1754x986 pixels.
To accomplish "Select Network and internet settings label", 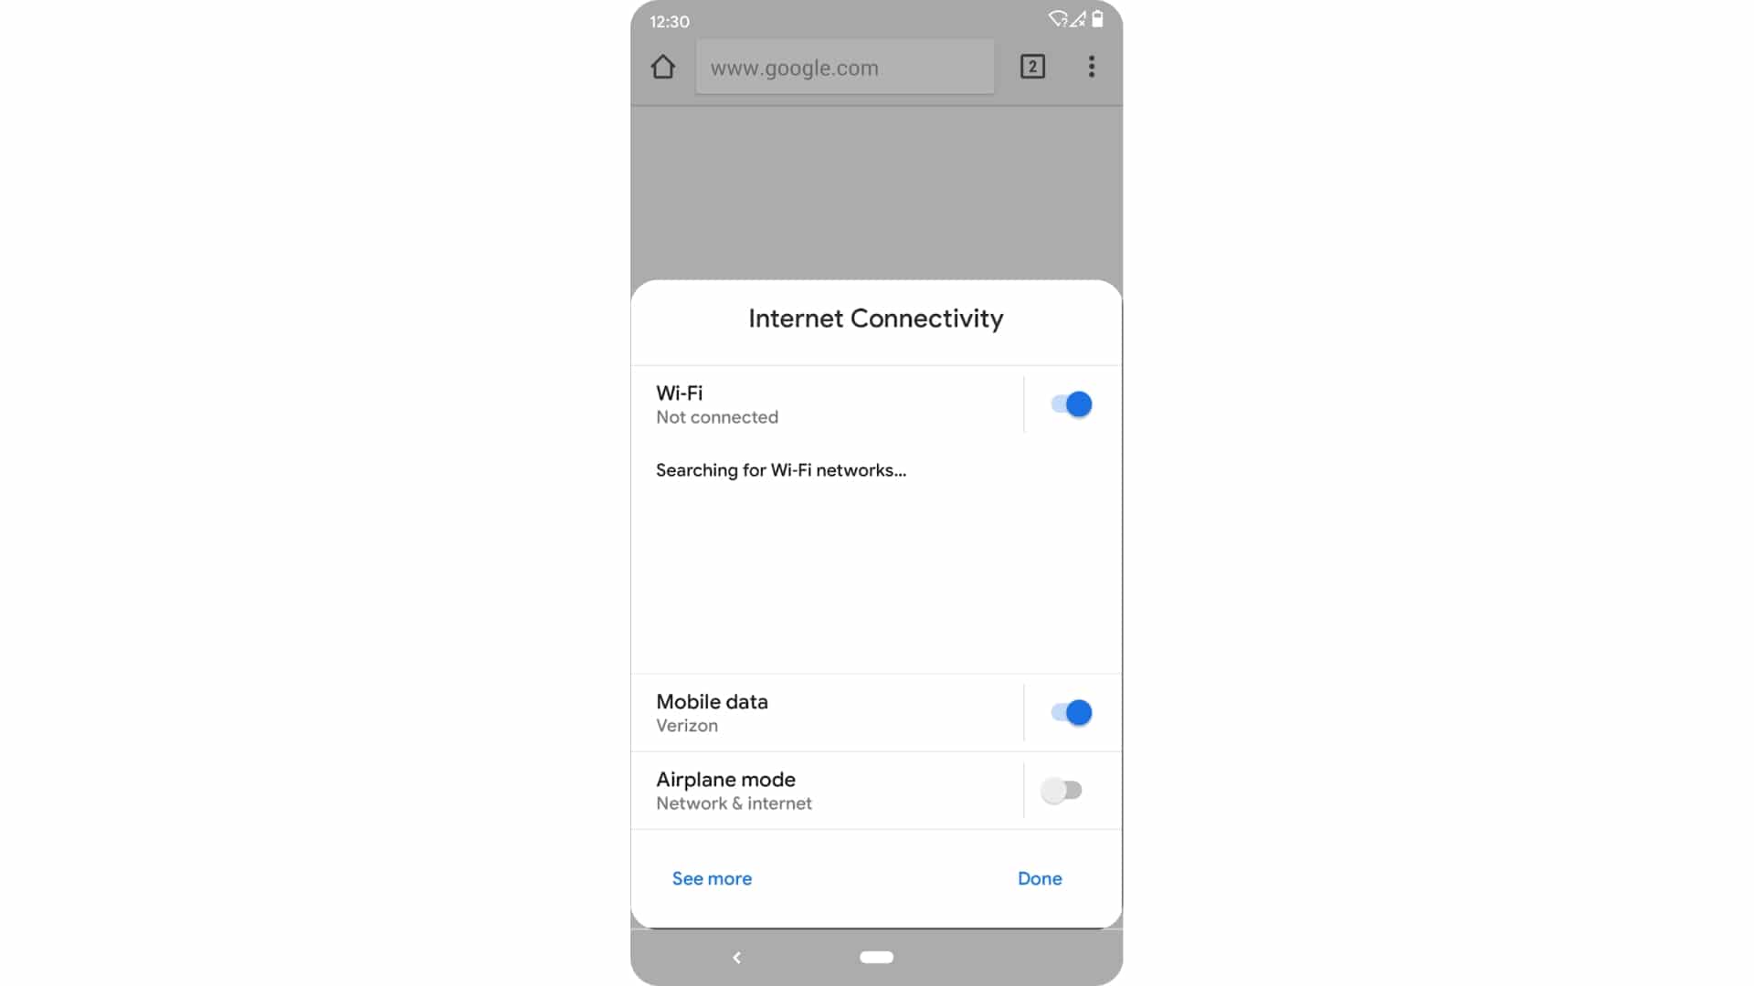I will (734, 803).
